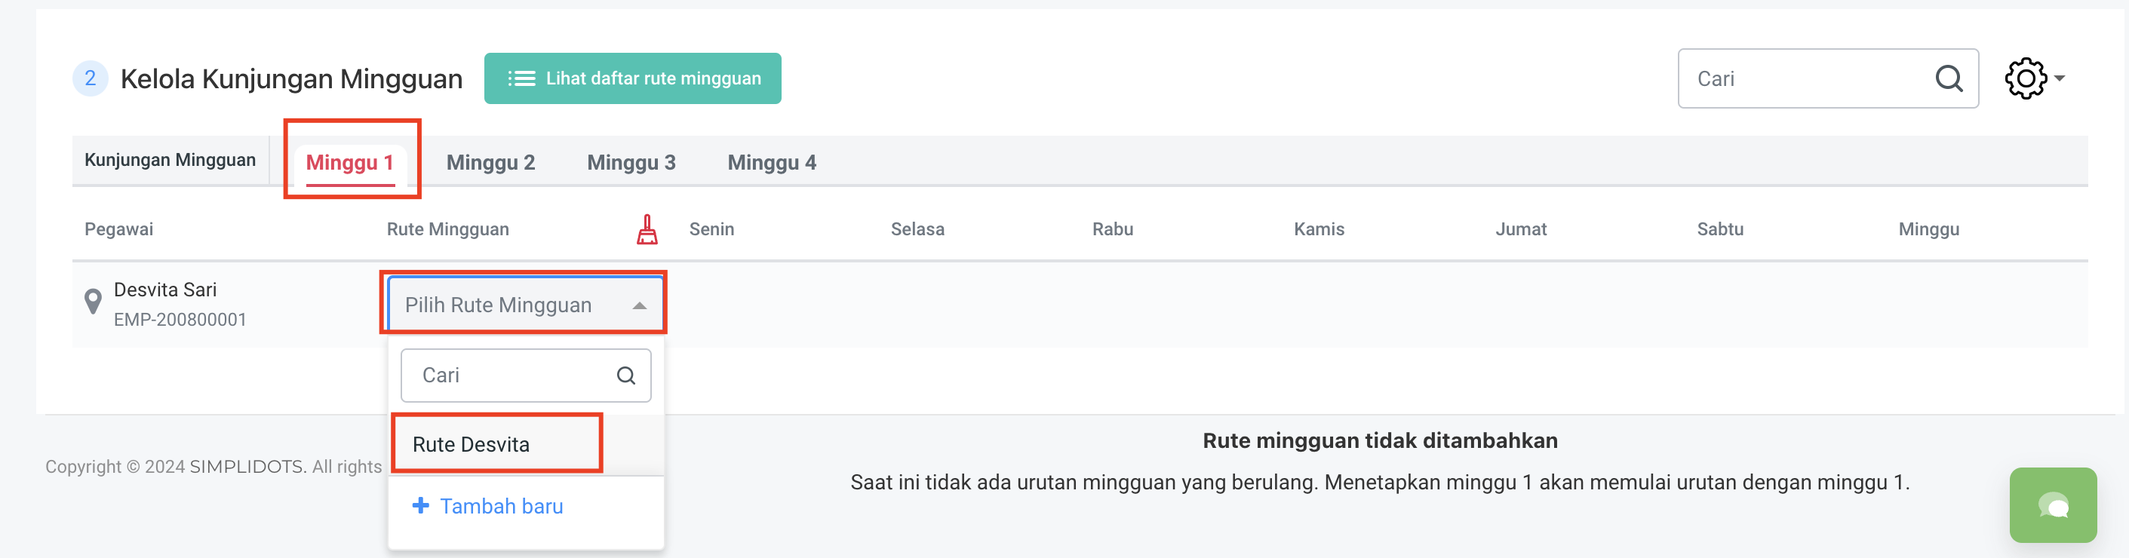The height and width of the screenshot is (558, 2129).
Task: Switch to the Minggu 2 tab
Action: coord(490,162)
